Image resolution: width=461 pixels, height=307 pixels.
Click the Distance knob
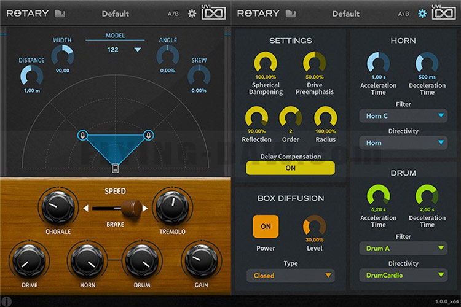32,76
